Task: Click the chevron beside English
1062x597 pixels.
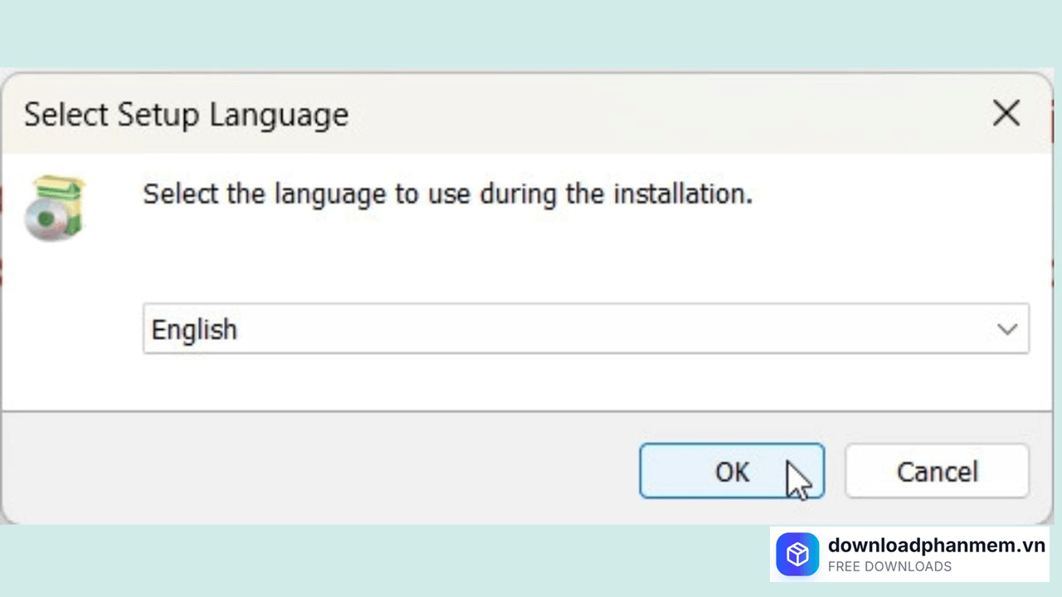Action: [x=1007, y=329]
